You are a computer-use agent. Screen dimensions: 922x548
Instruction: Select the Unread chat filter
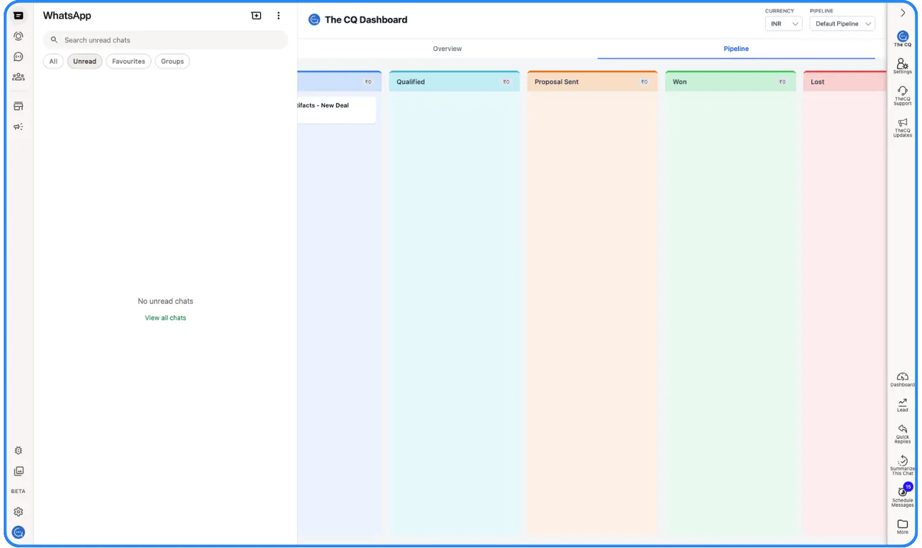[85, 62]
